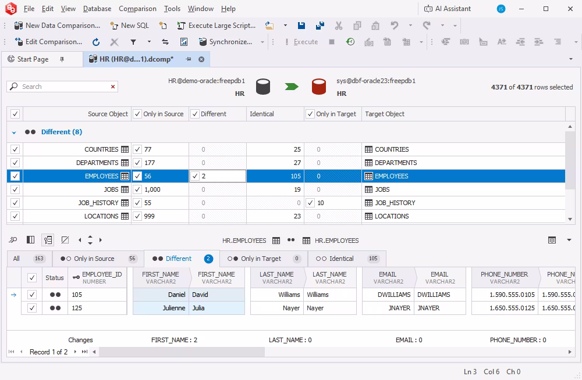The width and height of the screenshot is (582, 380).
Task: Open the document tabs list dropdown
Action: [x=571, y=59]
